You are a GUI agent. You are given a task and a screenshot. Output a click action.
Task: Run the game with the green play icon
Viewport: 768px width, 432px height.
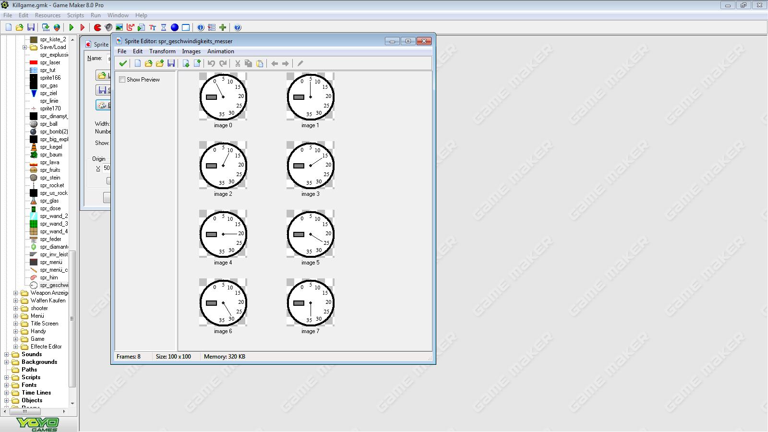coord(72,27)
